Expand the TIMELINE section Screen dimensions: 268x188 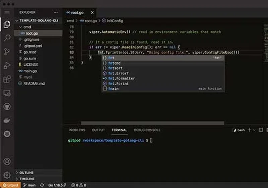(x=39, y=179)
